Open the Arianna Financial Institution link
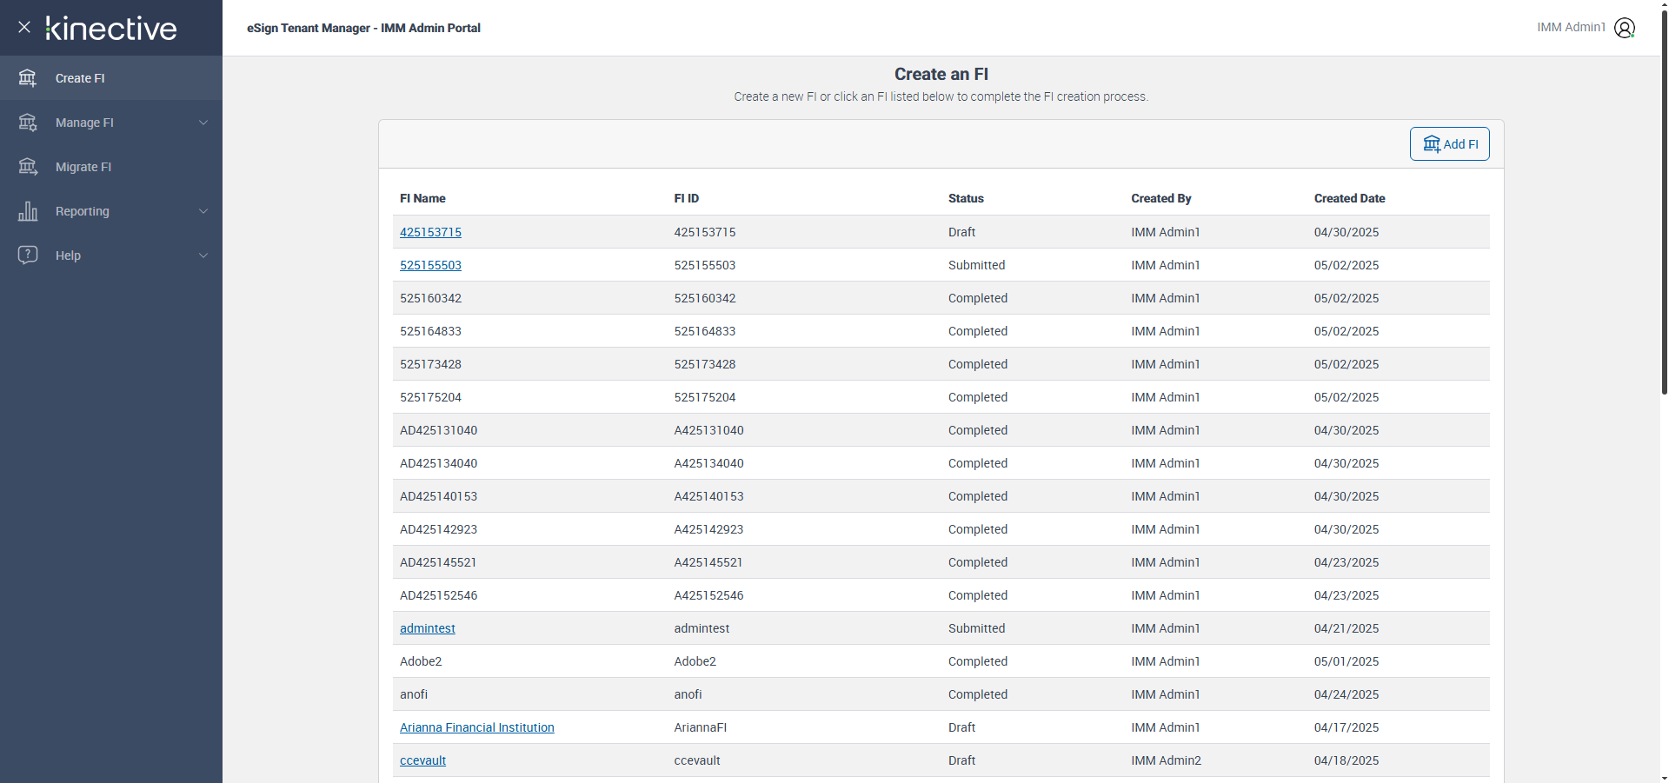1669x783 pixels. tap(476, 727)
